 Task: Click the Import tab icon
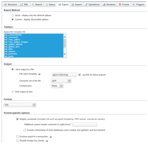(73, 4)
